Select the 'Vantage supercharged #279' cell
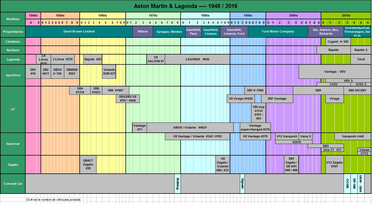Image resolution: width=372 pixels, height=204 pixels. pos(255,128)
